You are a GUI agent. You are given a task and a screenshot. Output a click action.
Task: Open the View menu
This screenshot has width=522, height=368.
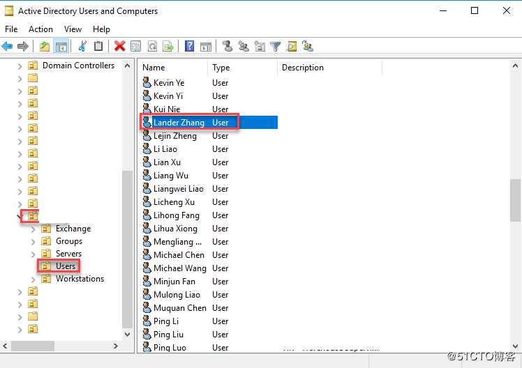73,29
